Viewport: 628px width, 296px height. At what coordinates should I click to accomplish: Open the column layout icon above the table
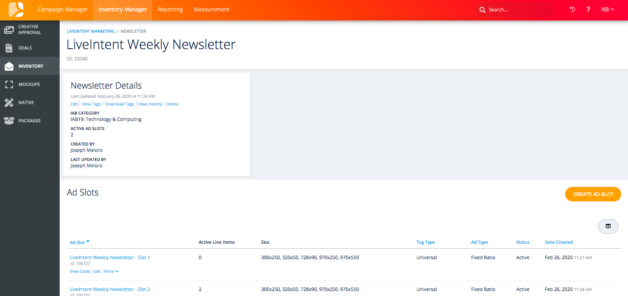pos(608,226)
